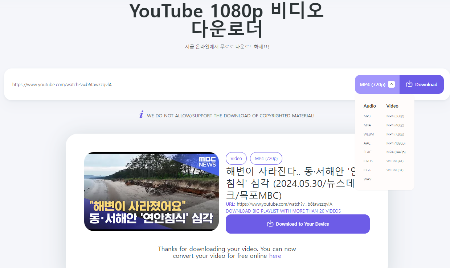Click the Audio column heading
Image resolution: width=450 pixels, height=268 pixels.
[370, 106]
